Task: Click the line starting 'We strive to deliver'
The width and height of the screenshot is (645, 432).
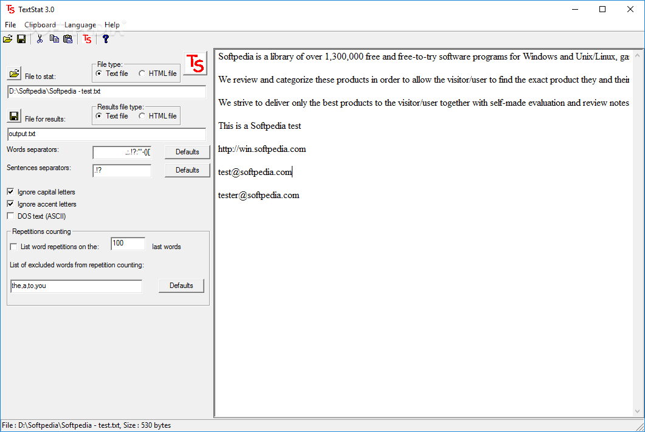Action: click(424, 103)
